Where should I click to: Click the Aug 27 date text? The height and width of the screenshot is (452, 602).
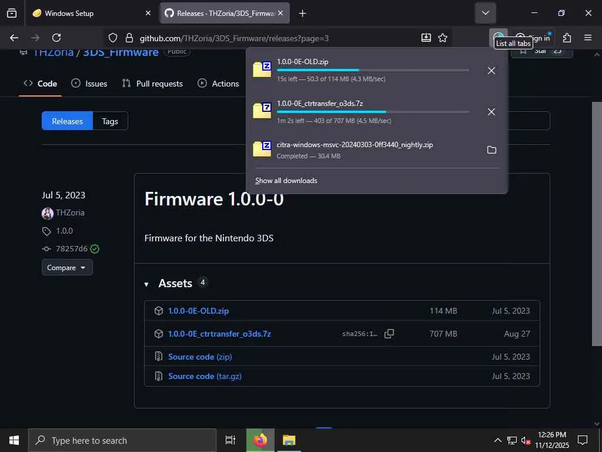pyautogui.click(x=517, y=334)
